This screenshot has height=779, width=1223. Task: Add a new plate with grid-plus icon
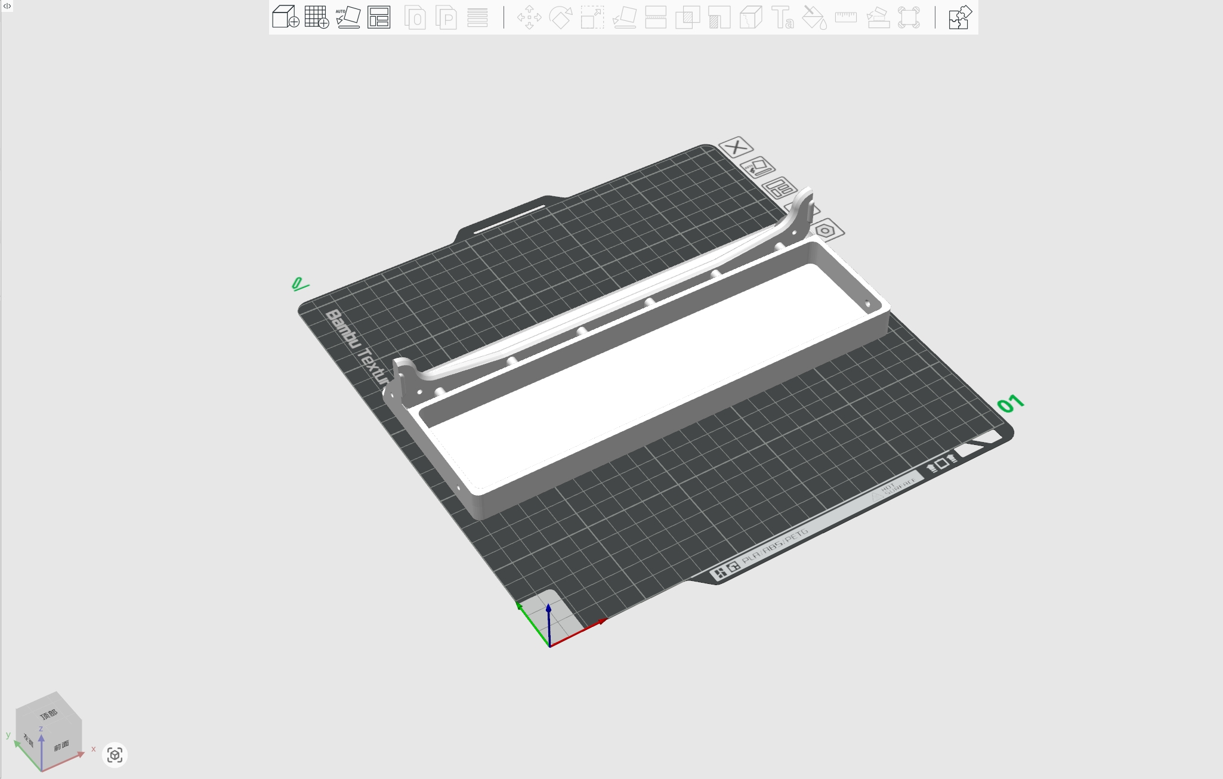(317, 17)
